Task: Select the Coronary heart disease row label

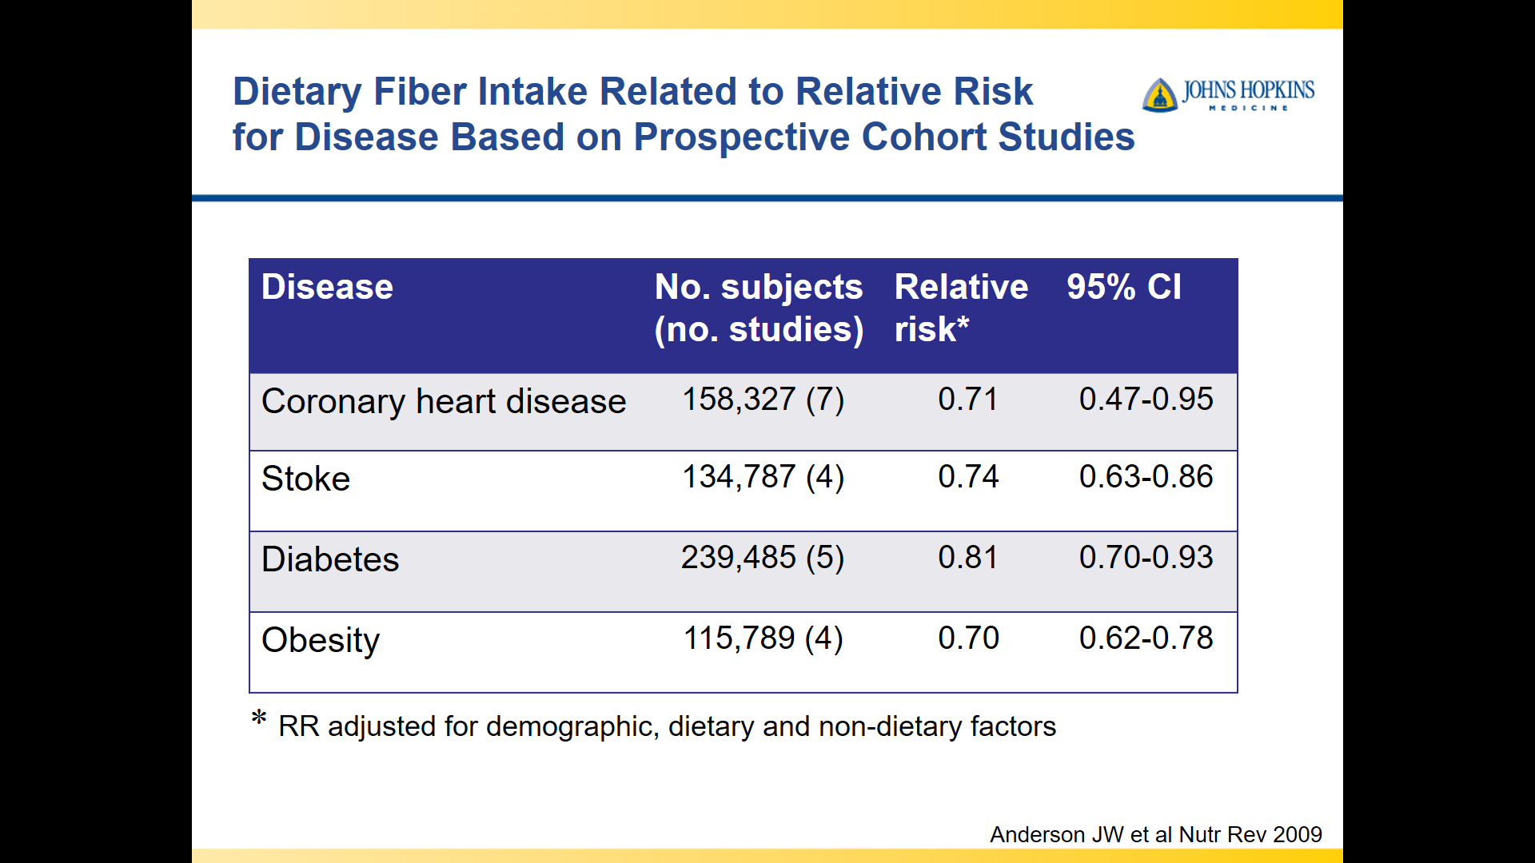Action: tap(443, 401)
